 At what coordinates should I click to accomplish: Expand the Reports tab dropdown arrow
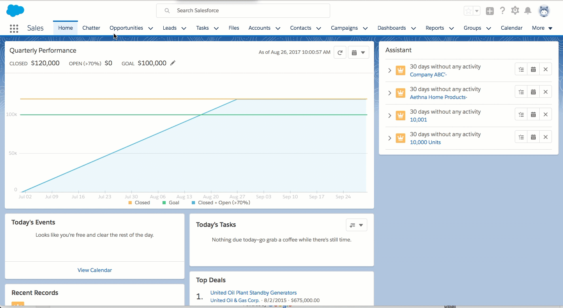tap(451, 29)
